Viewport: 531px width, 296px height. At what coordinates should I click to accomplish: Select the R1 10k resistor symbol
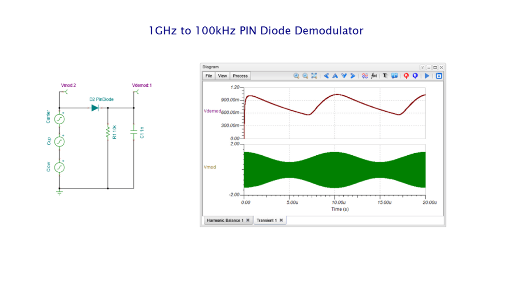[x=108, y=132]
